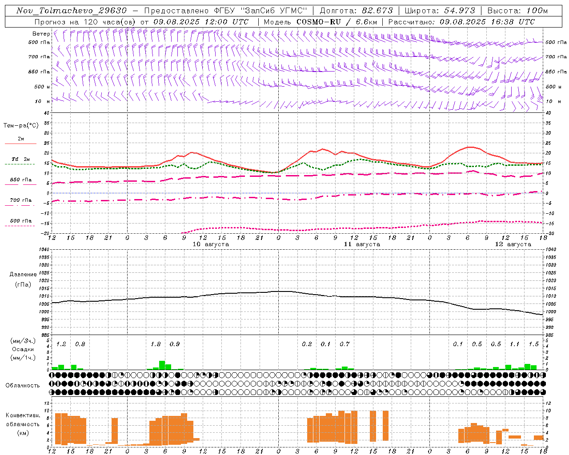Click the '11 августа' date label
Viewport: 569px width, 455px height.
click(x=362, y=244)
